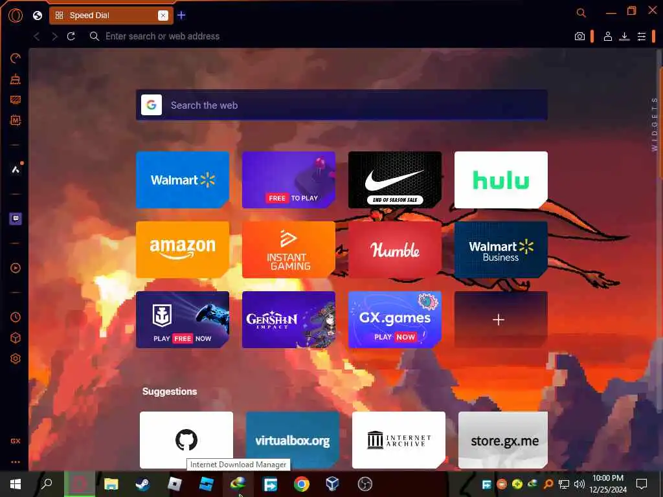Image resolution: width=663 pixels, height=497 pixels.
Task: Open the Humble speed dial tile
Action: coord(395,250)
